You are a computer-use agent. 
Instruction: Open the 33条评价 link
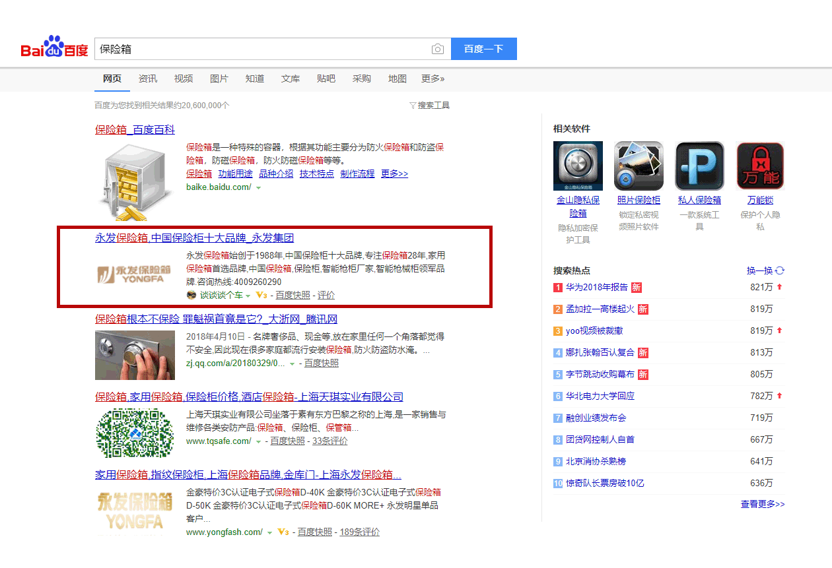coord(330,441)
